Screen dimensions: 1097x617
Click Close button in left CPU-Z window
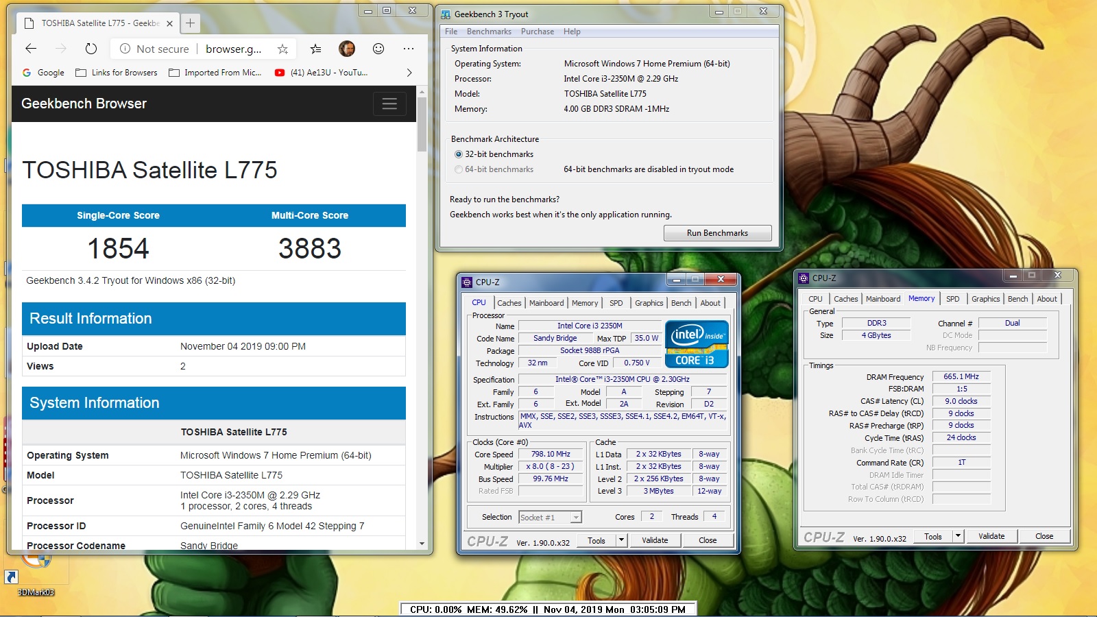[708, 540]
